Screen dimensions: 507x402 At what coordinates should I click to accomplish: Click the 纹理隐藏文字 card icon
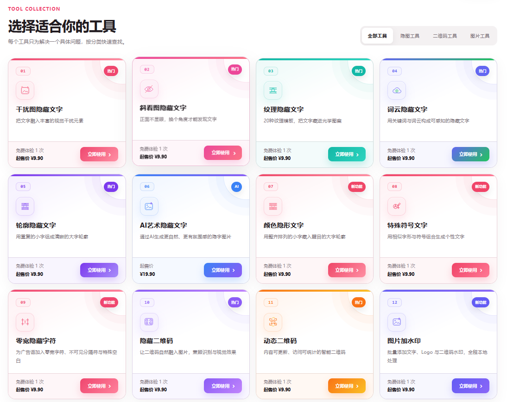273,90
